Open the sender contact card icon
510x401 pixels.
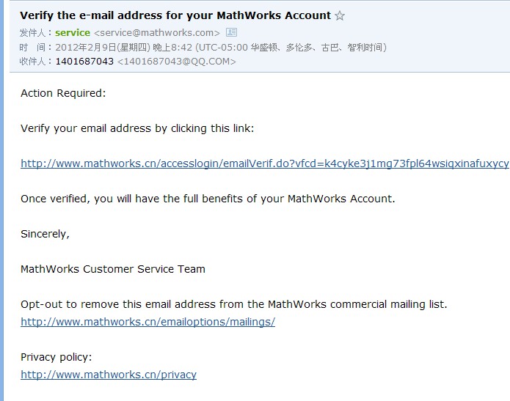tap(232, 32)
